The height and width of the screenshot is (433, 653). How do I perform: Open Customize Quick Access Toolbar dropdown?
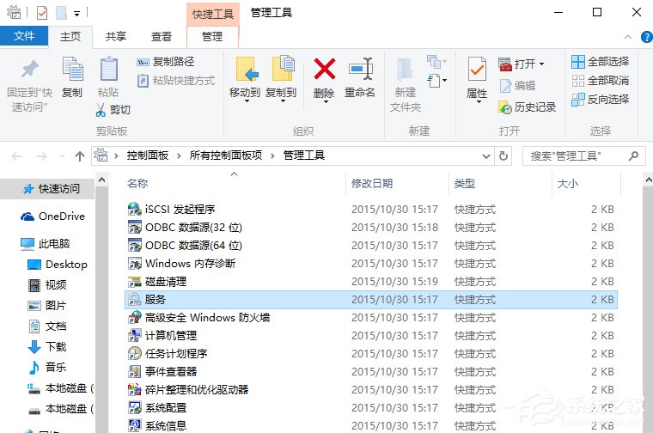click(x=76, y=14)
